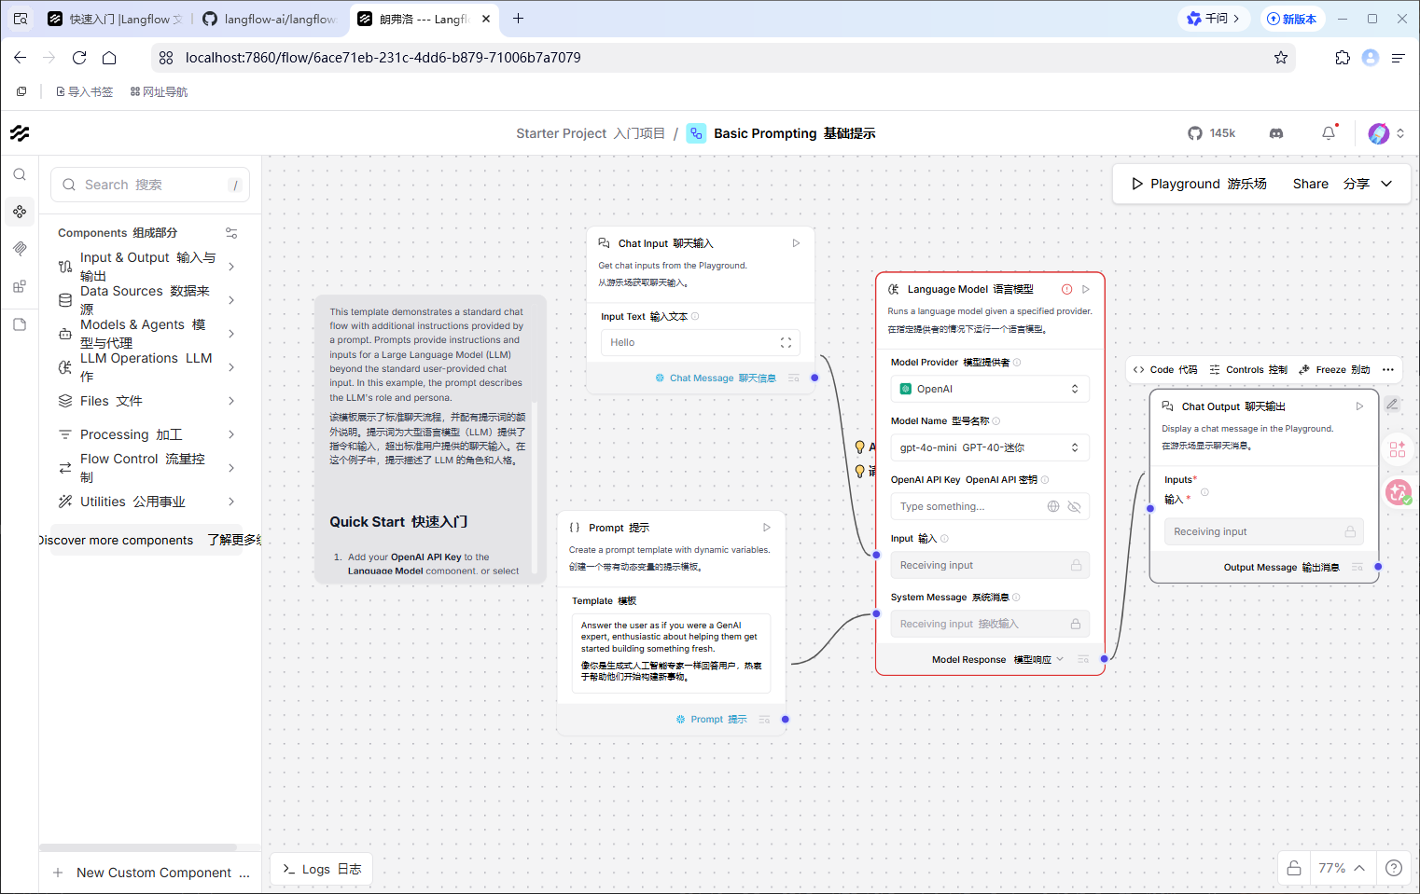The height and width of the screenshot is (894, 1420).
Task: Click Starter Project breadcrumb link
Action: tap(591, 133)
